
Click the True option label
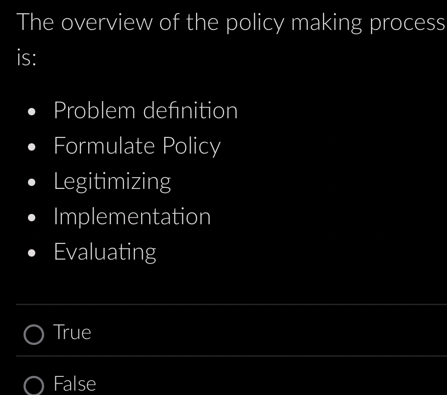click(x=72, y=333)
